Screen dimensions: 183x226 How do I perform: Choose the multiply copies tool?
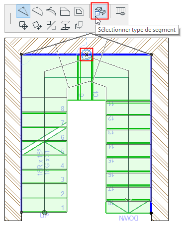tap(79, 25)
